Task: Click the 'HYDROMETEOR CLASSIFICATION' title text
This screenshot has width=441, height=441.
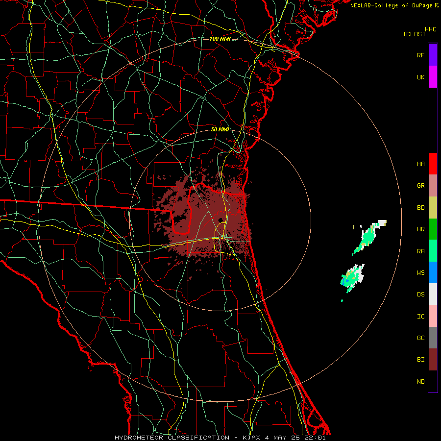Action: 172,438
